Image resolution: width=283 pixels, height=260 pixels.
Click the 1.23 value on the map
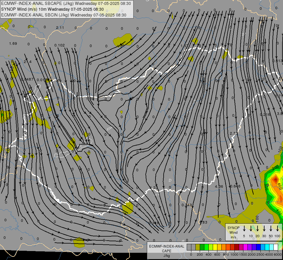tap(154, 188)
